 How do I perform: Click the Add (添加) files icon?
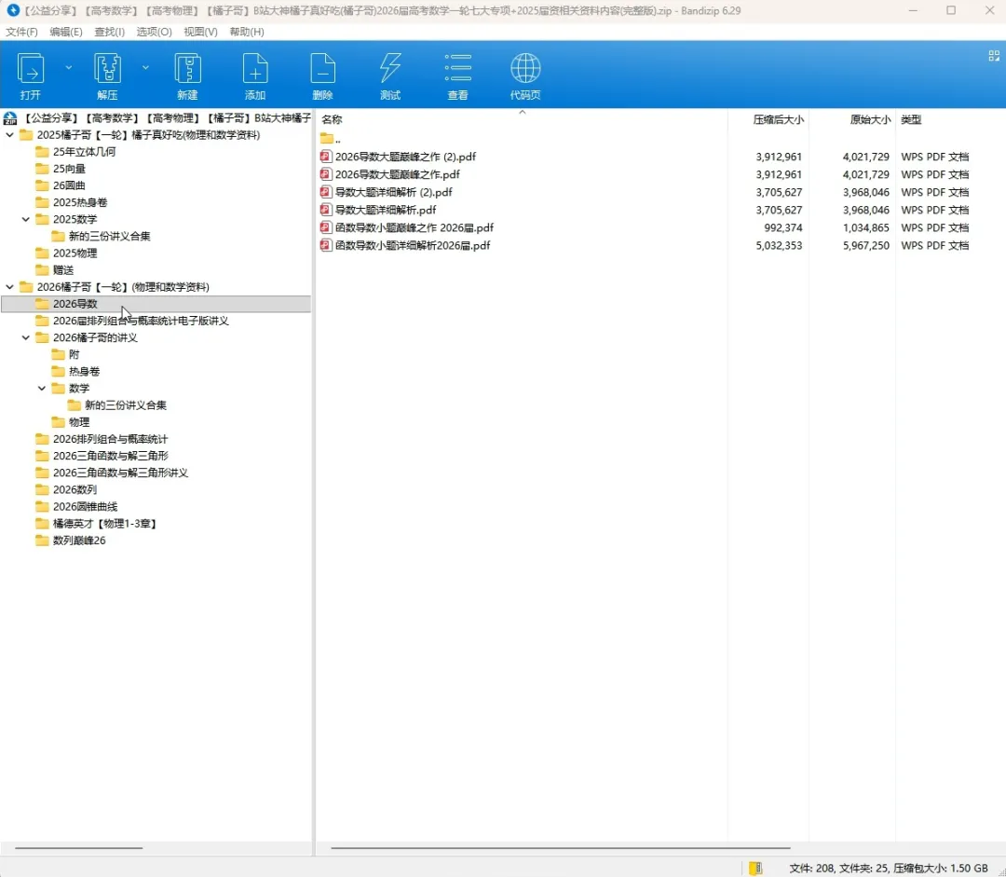(x=254, y=69)
